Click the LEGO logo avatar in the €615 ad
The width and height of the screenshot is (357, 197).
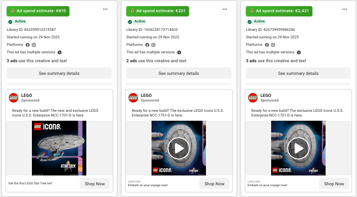pyautogui.click(x=14, y=98)
